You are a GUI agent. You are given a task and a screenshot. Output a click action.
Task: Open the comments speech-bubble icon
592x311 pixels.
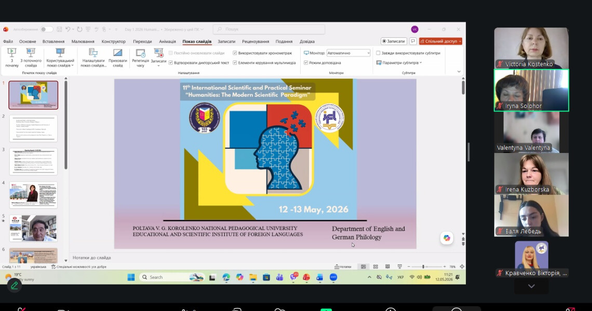point(413,41)
